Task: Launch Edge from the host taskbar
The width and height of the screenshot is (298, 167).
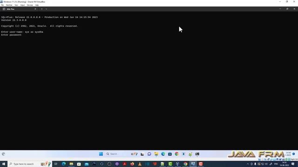Action: pyautogui.click(x=64, y=164)
